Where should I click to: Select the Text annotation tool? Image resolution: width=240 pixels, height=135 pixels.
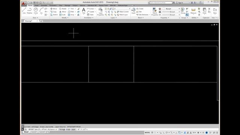click(x=84, y=11)
